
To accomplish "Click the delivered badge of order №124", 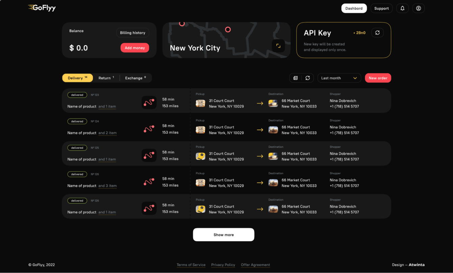I will click(x=77, y=121).
